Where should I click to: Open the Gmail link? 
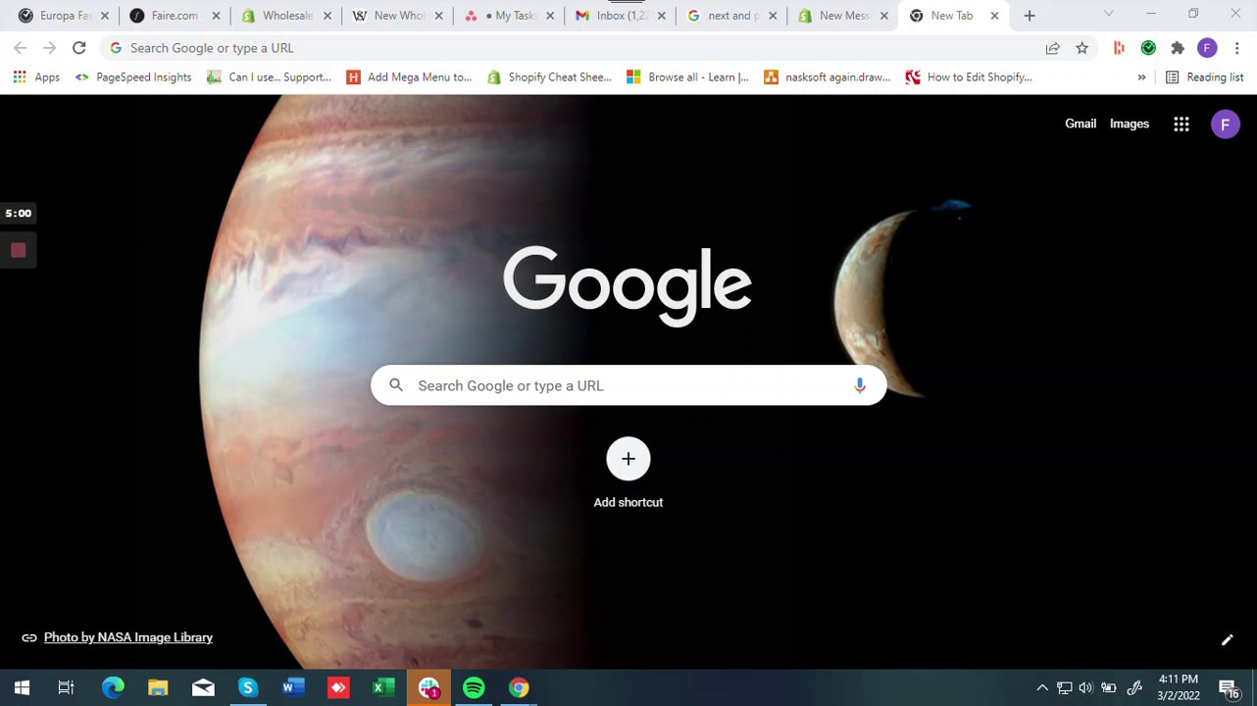click(x=1081, y=125)
